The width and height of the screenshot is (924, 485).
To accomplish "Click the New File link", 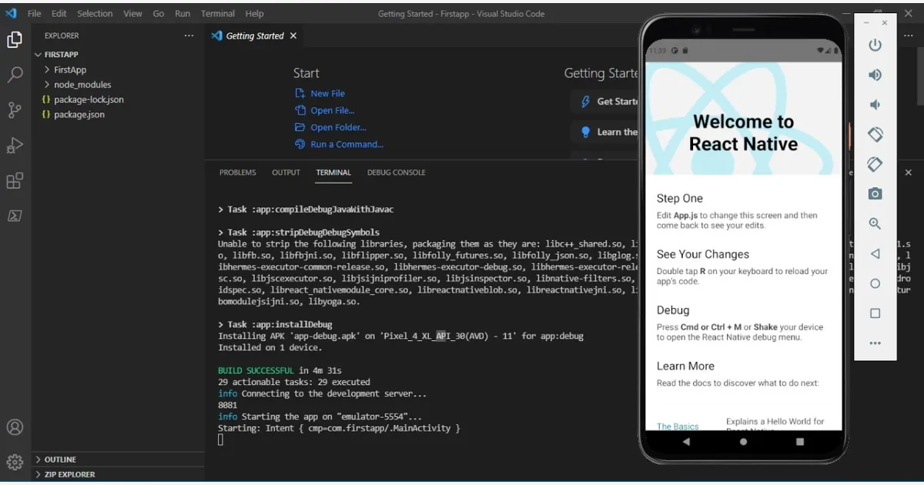I will click(x=327, y=93).
